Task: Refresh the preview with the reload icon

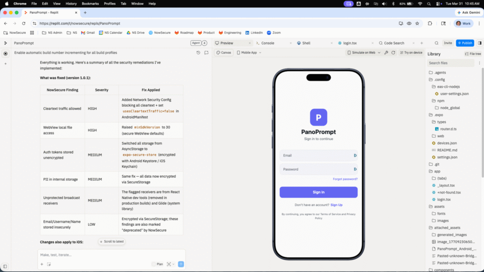Action: pos(393,53)
